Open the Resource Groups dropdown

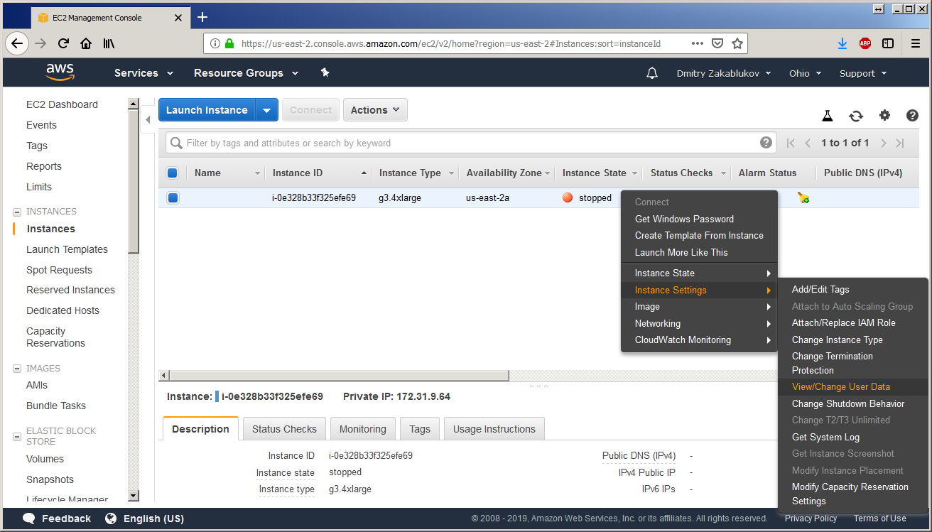246,73
